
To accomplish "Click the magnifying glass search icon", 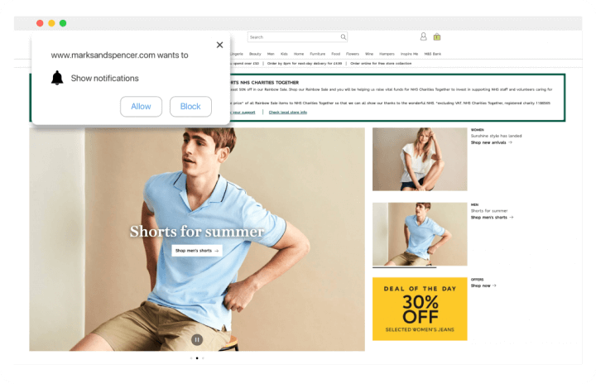I will (344, 37).
